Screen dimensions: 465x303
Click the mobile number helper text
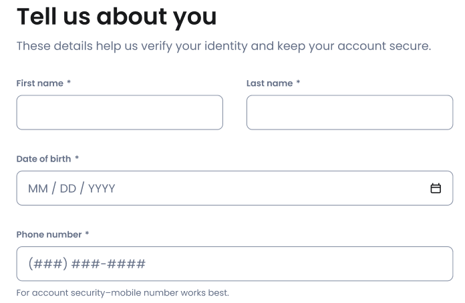pos(122,292)
